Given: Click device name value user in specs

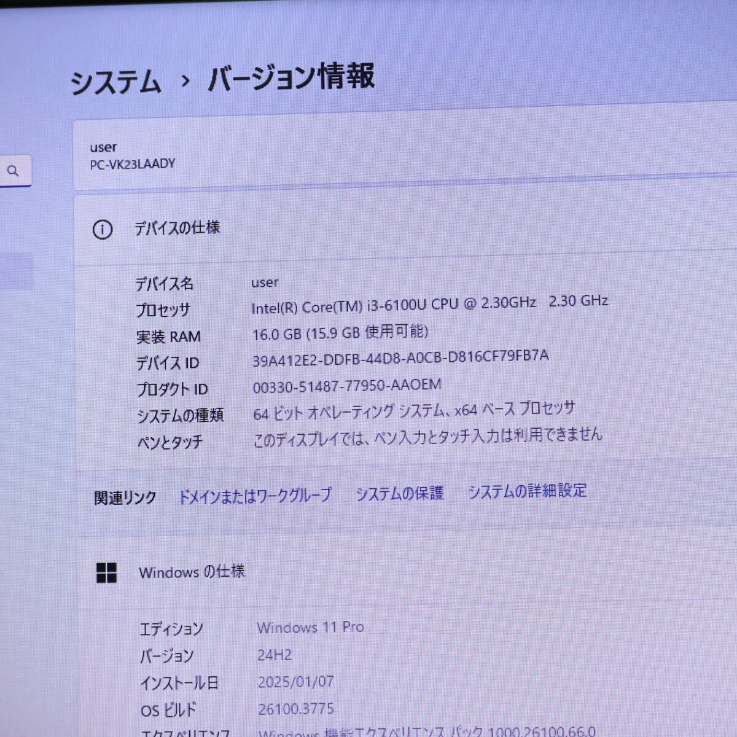Looking at the screenshot, I should coord(265,283).
